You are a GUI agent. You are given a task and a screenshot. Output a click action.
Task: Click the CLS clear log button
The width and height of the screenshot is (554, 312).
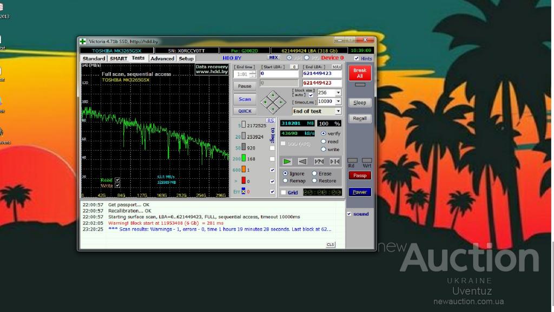pyautogui.click(x=330, y=245)
